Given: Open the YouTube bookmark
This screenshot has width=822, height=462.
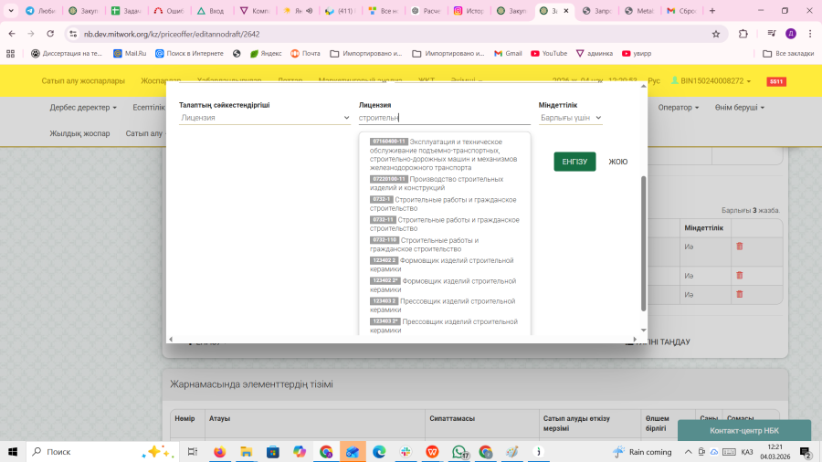Looking at the screenshot, I should tap(549, 54).
